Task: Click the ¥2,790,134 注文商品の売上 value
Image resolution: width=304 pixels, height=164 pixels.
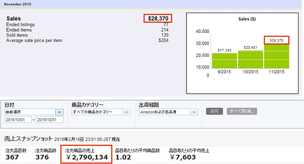Action: tap(86, 157)
